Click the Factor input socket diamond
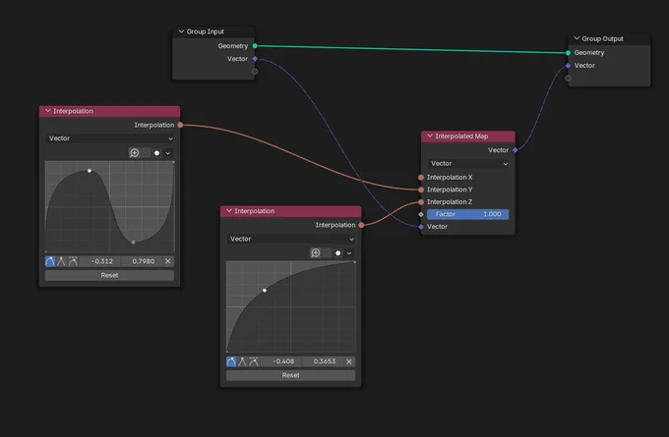The height and width of the screenshot is (437, 669). point(421,214)
